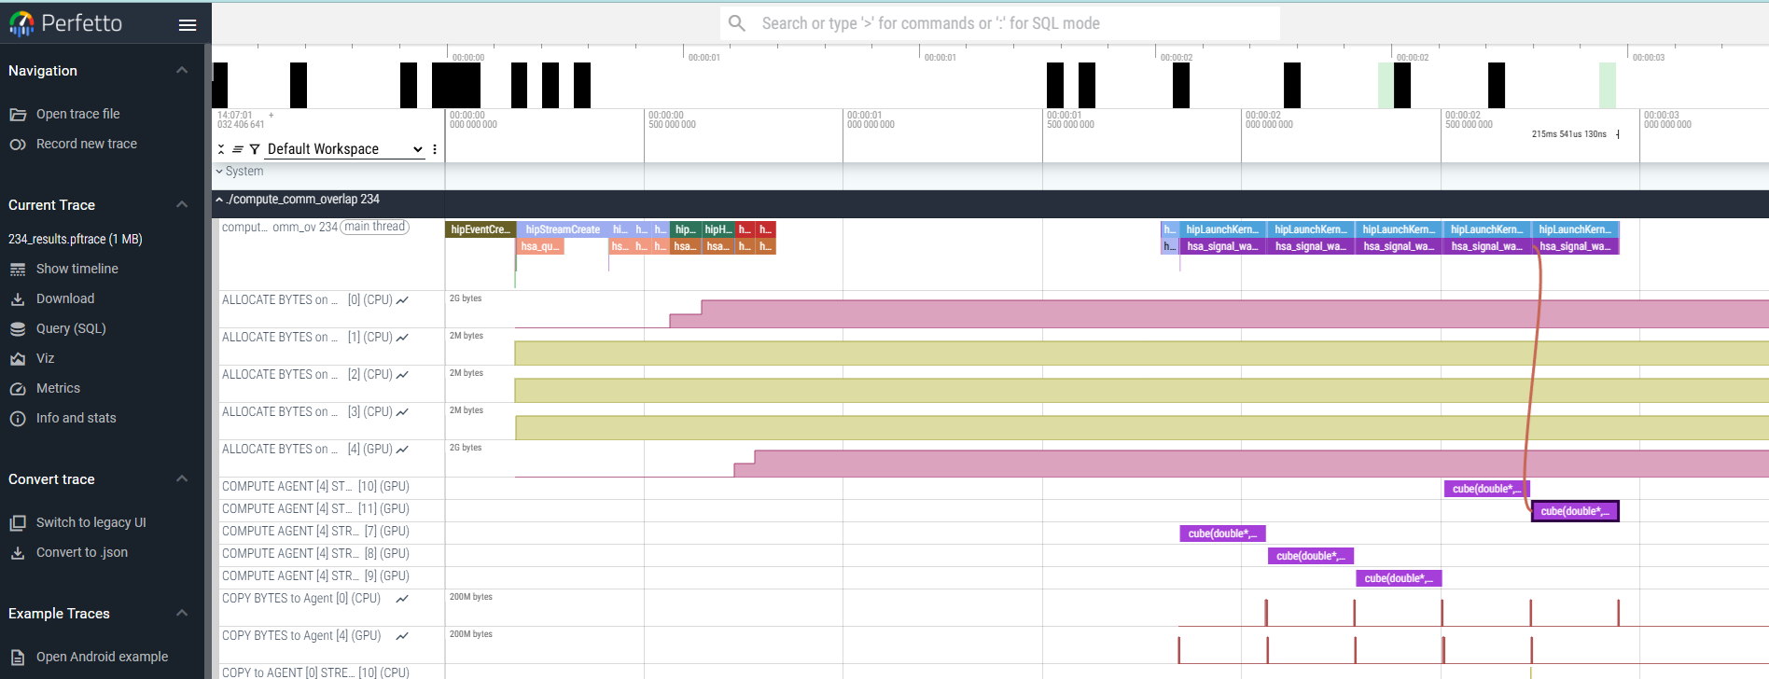Collapse the ./compute_comm_overlap 234 process group
Screen dimensions: 1769x679
click(220, 200)
